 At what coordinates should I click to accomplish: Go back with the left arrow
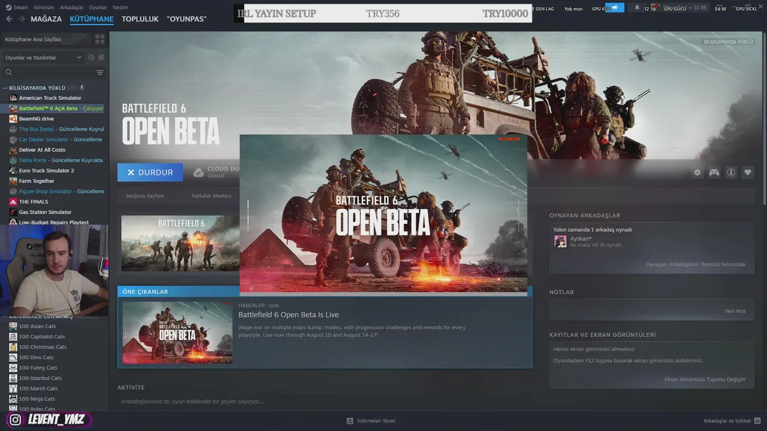pos(9,19)
